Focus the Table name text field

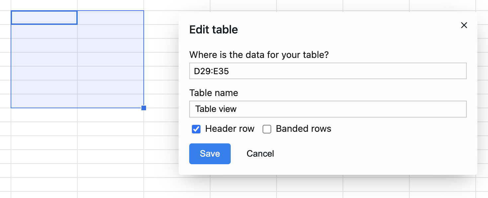328,109
